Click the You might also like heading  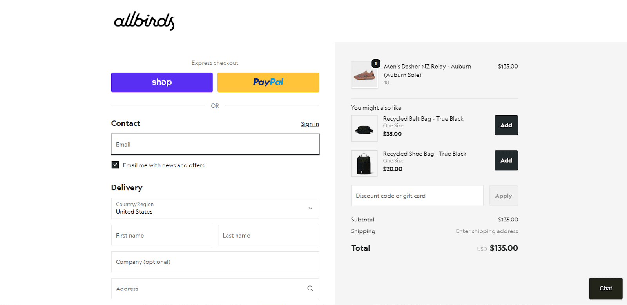(x=376, y=108)
